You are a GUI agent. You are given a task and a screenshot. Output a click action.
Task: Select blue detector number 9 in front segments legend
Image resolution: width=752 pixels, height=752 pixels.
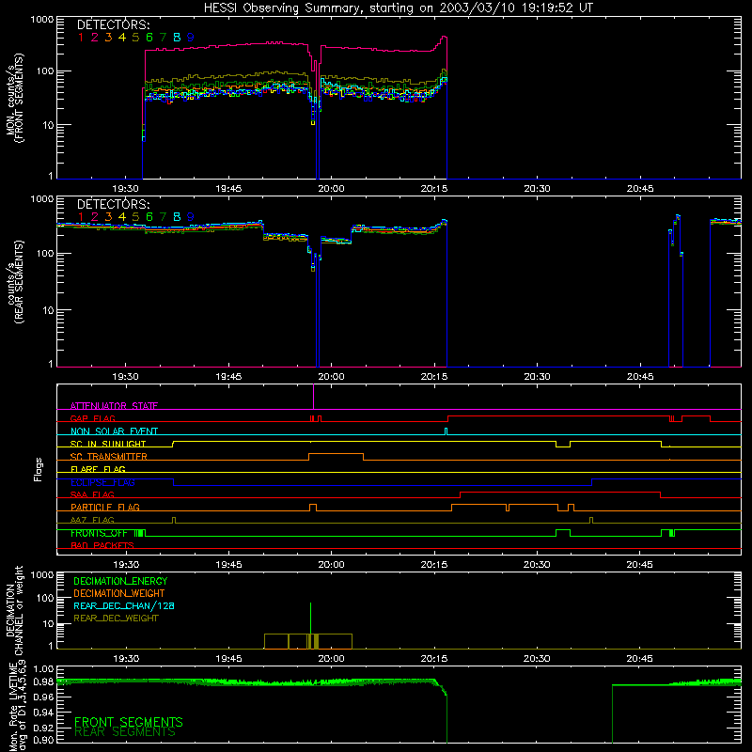pyautogui.click(x=191, y=38)
